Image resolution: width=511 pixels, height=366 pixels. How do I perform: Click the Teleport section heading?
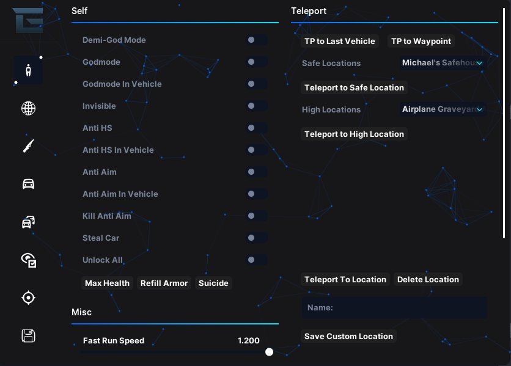tap(309, 11)
